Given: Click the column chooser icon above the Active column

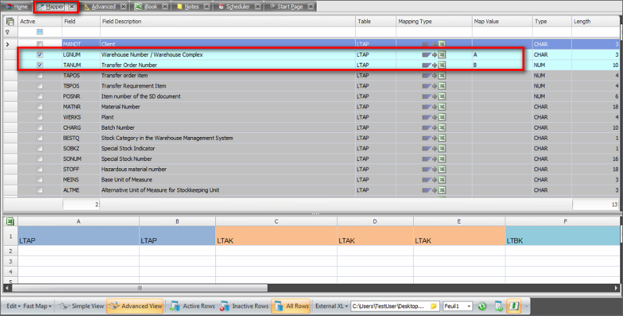Looking at the screenshot, I should coord(10,22).
